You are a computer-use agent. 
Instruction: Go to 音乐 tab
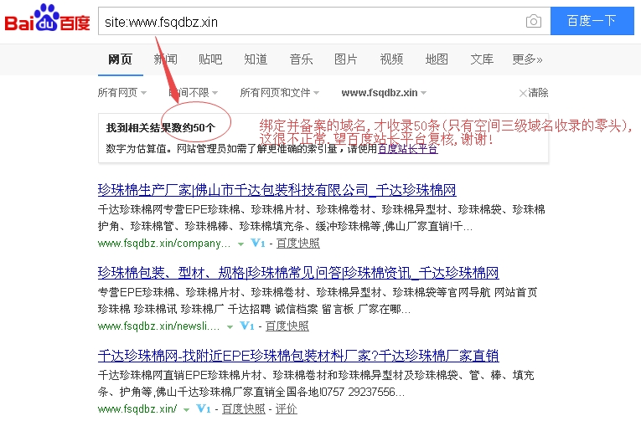click(x=302, y=59)
